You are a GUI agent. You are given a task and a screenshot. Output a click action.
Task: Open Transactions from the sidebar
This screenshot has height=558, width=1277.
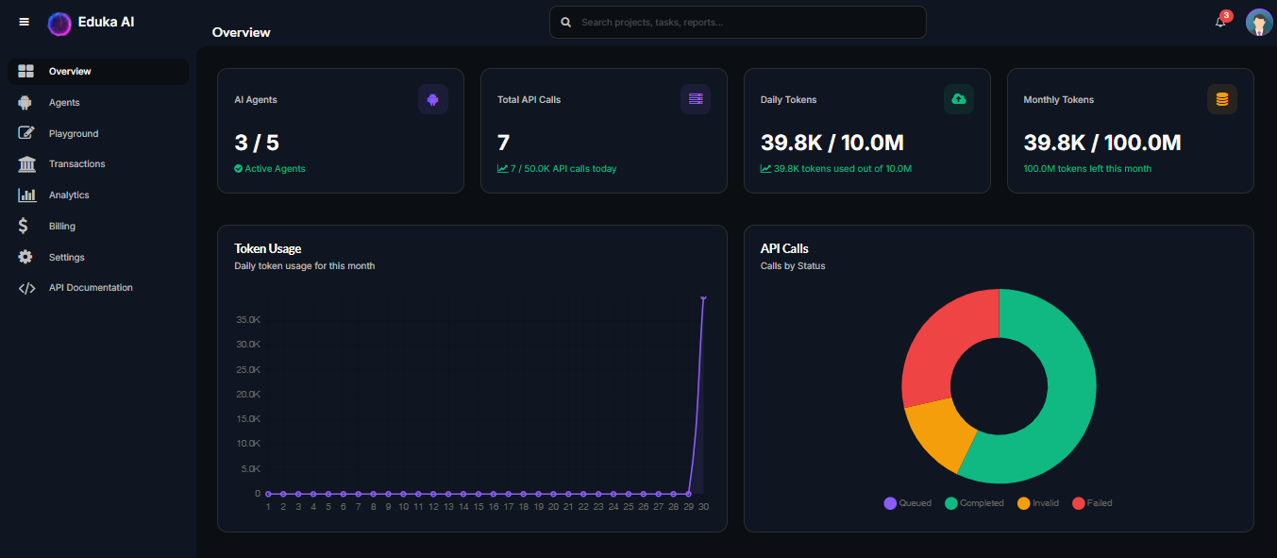click(76, 164)
